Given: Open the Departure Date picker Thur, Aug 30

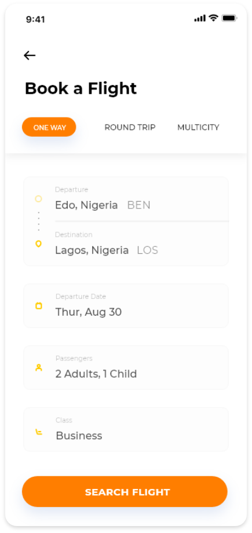Looking at the screenshot, I should (126, 306).
